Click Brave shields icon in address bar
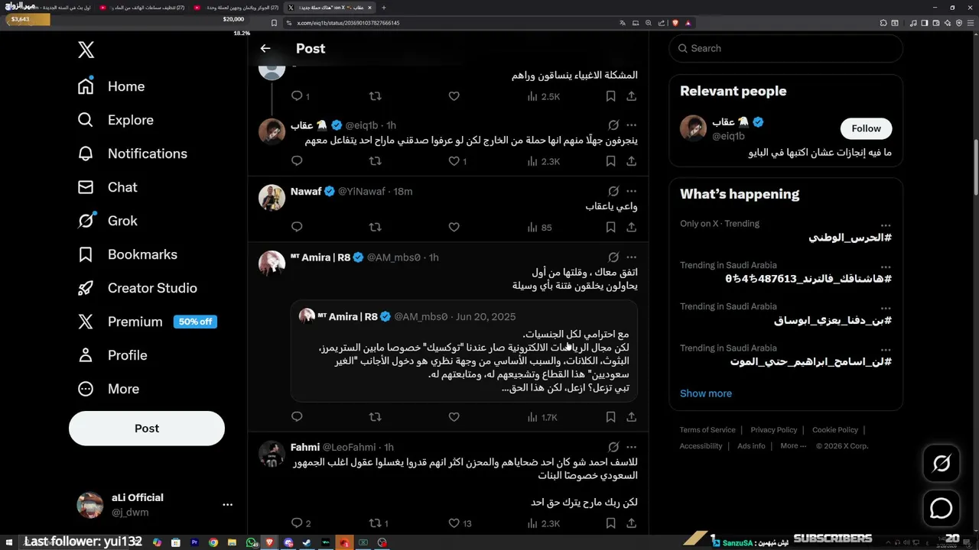The height and width of the screenshot is (550, 979). coord(675,23)
